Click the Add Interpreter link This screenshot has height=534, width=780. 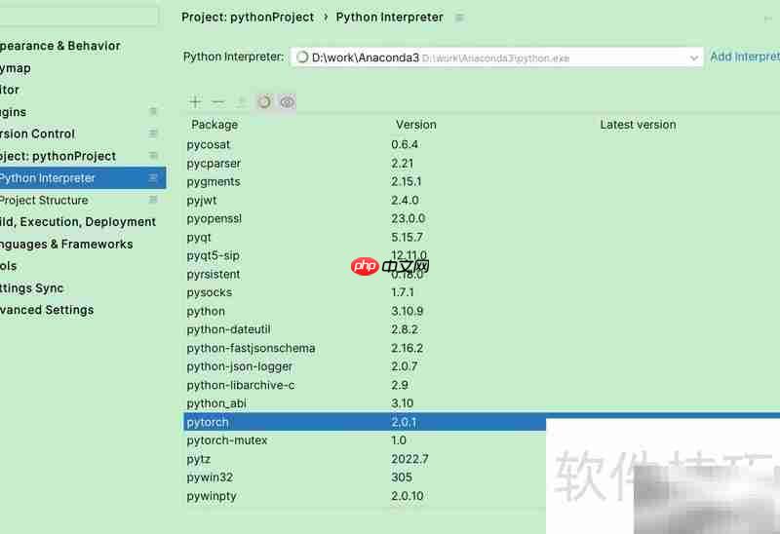(x=745, y=57)
